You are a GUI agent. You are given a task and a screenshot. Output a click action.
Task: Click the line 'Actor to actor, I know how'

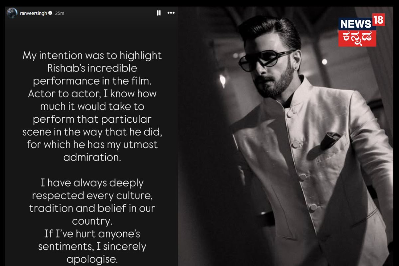pos(92,94)
